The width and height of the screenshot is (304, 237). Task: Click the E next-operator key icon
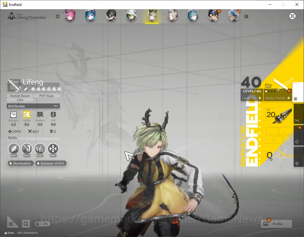click(x=246, y=17)
